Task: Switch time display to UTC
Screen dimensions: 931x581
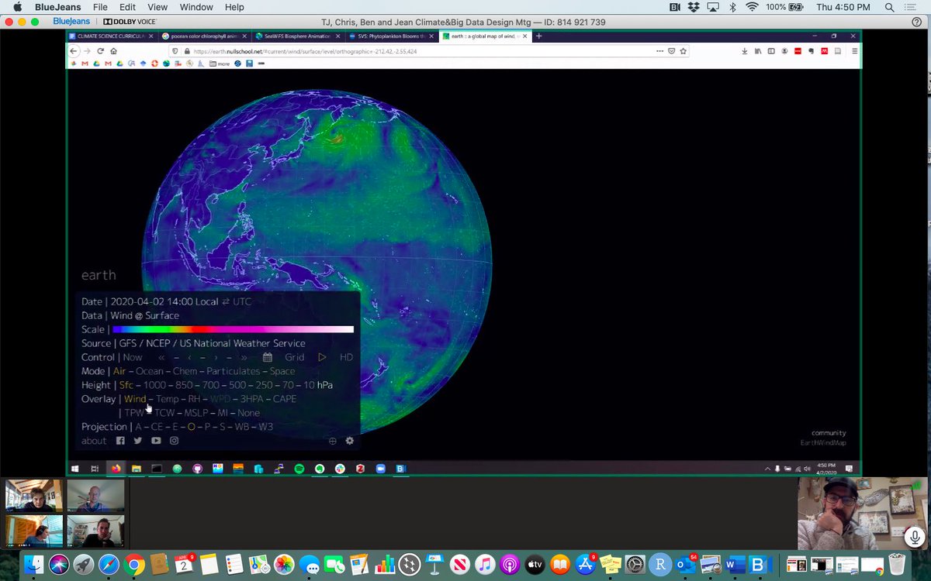Action: 242,301
